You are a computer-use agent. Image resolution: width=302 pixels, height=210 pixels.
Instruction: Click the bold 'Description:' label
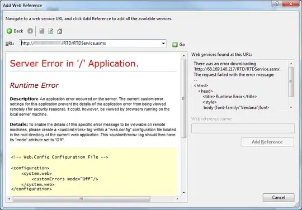coord(24,99)
